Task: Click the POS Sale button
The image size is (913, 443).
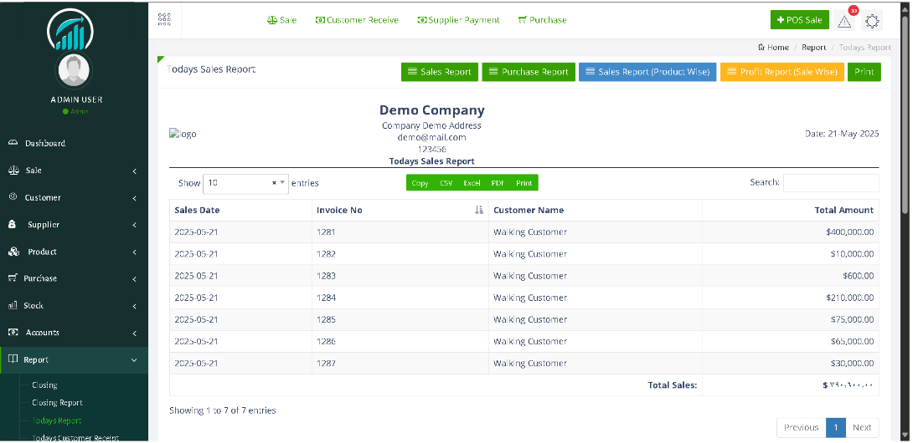Action: click(x=799, y=20)
